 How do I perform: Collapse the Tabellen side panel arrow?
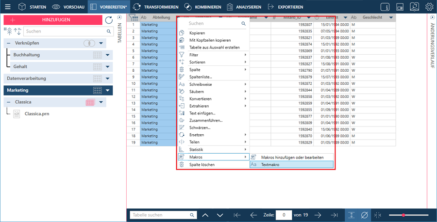click(120, 17)
